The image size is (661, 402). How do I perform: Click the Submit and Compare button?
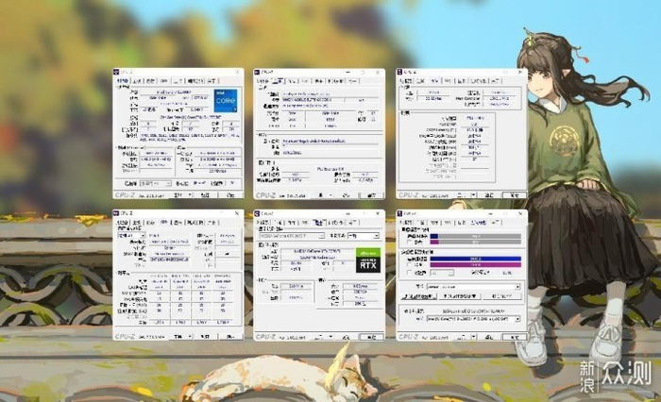(502, 296)
